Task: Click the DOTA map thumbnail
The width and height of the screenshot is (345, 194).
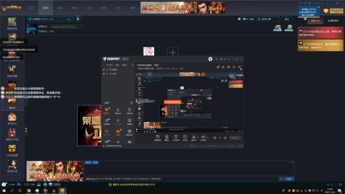Action: pos(31,29)
